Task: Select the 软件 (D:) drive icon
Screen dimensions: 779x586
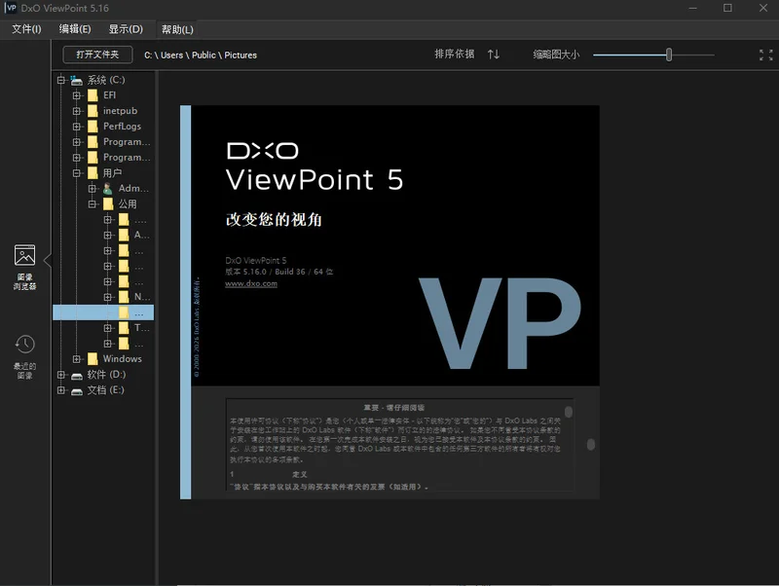Action: [77, 376]
